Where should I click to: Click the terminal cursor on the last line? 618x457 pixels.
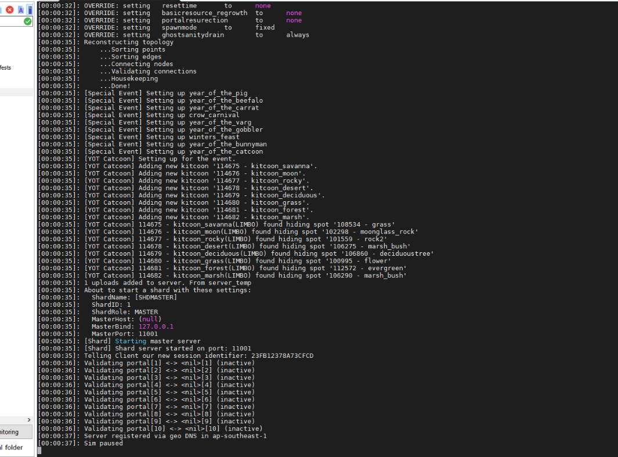39,451
